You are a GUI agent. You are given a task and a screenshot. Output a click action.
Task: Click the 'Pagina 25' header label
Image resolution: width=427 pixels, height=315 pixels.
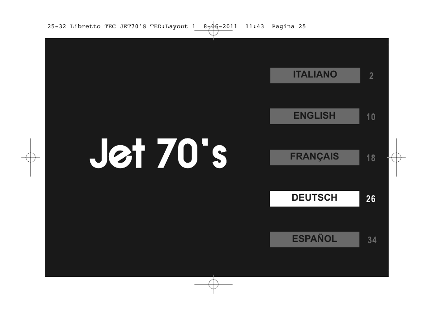(x=289, y=26)
